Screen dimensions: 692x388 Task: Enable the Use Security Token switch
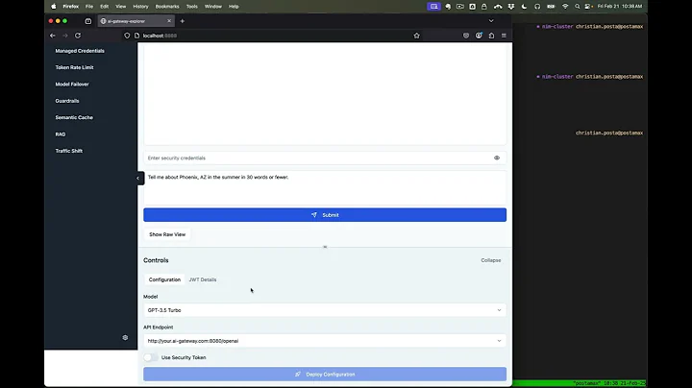[151, 357]
